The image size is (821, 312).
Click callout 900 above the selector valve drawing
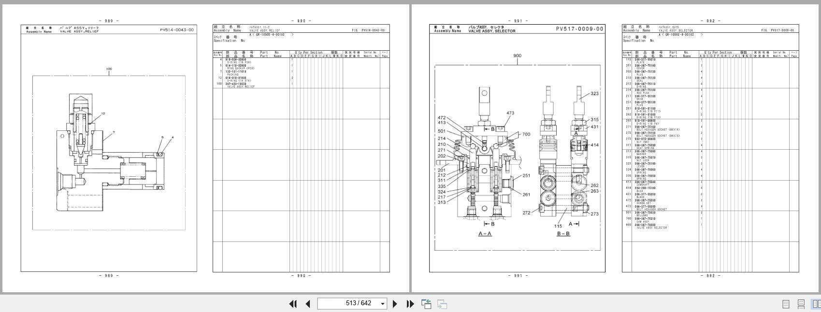pyautogui.click(x=517, y=56)
